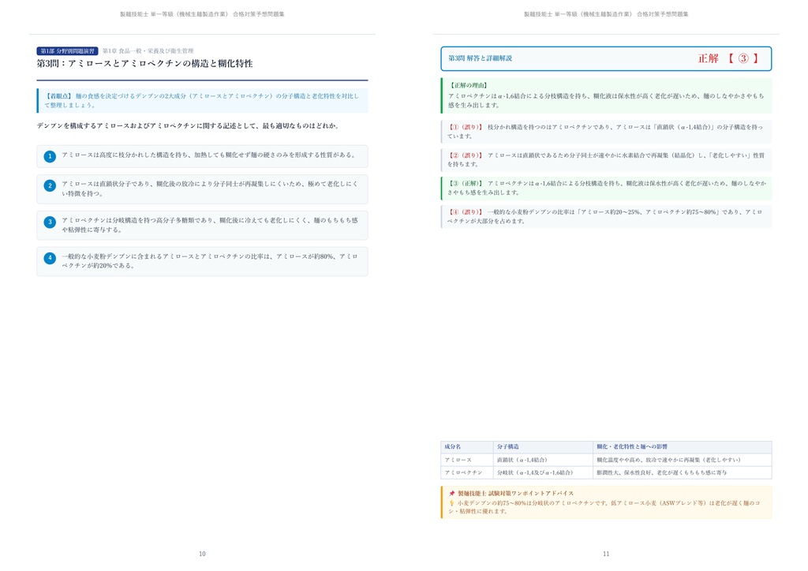Viewport: 808px width, 571px height.
Task: Click the title 第3問：アミロースとアミロペクチンの構造と糊化特性
Action: 145,64
